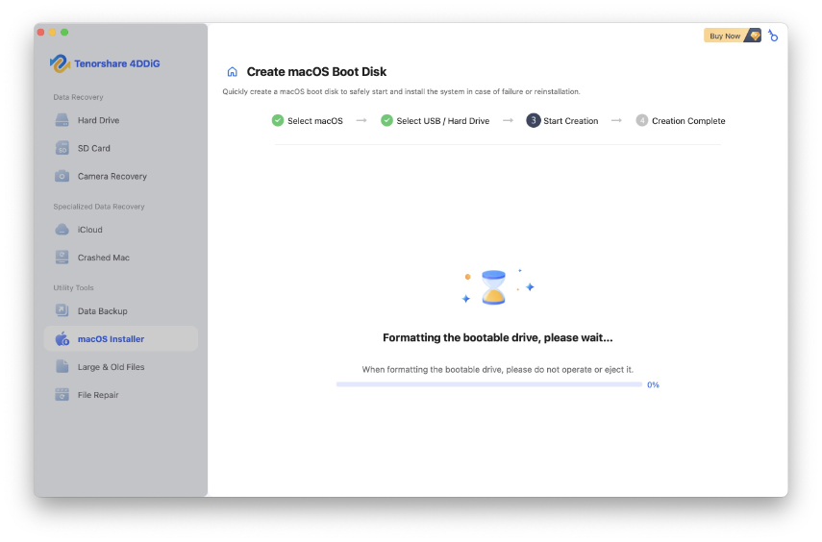Click the Select macOS step

pyautogui.click(x=308, y=121)
